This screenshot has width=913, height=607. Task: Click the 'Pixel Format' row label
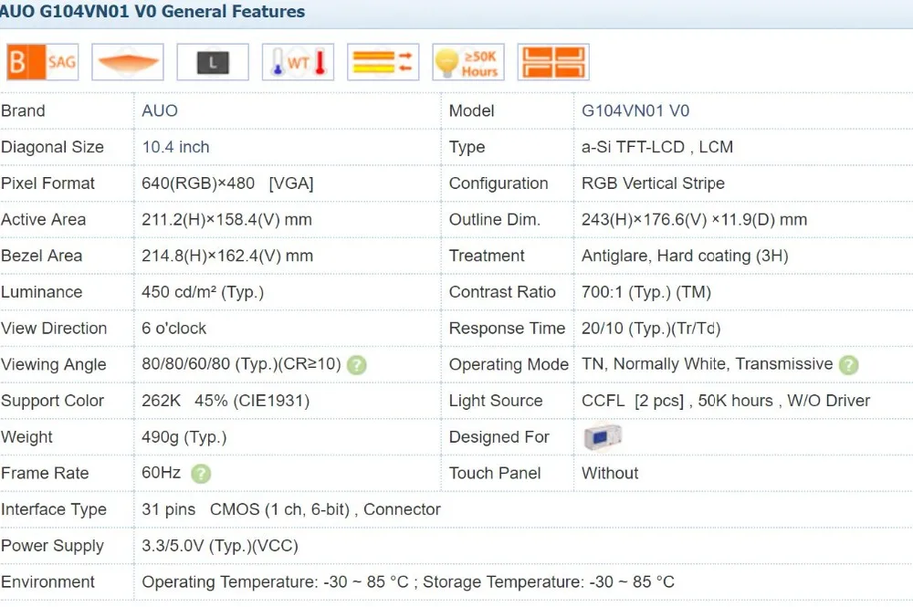(x=47, y=183)
